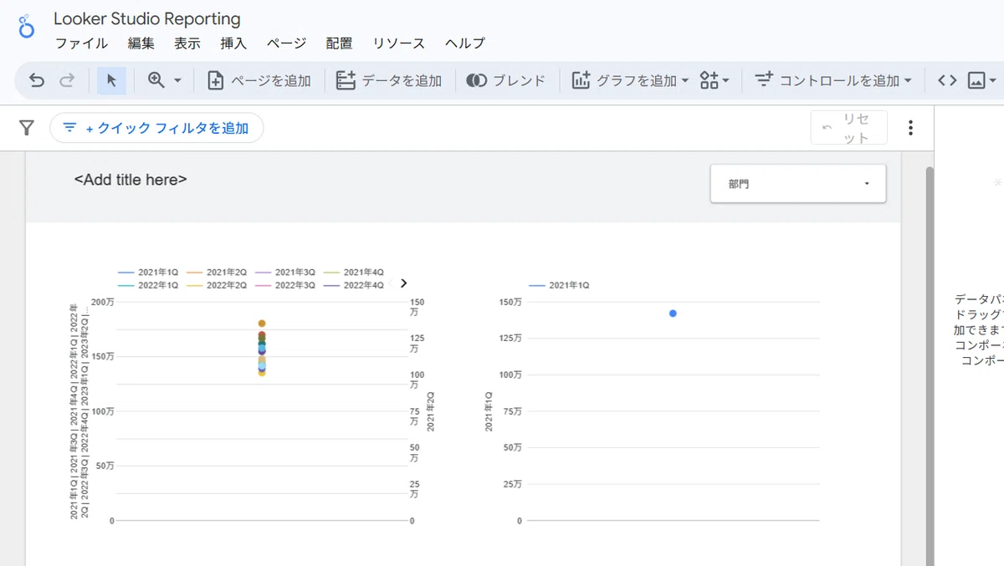Viewport: 1004px width, 566px height.
Task: Click the zoom magnifier icon
Action: pos(156,80)
